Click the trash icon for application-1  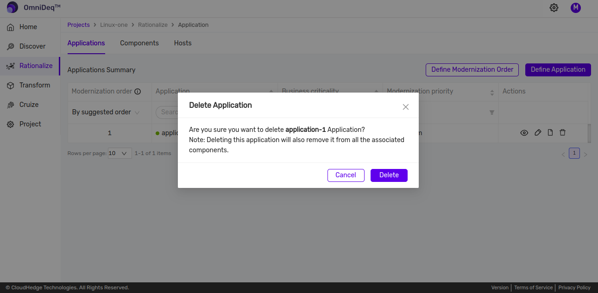(562, 133)
